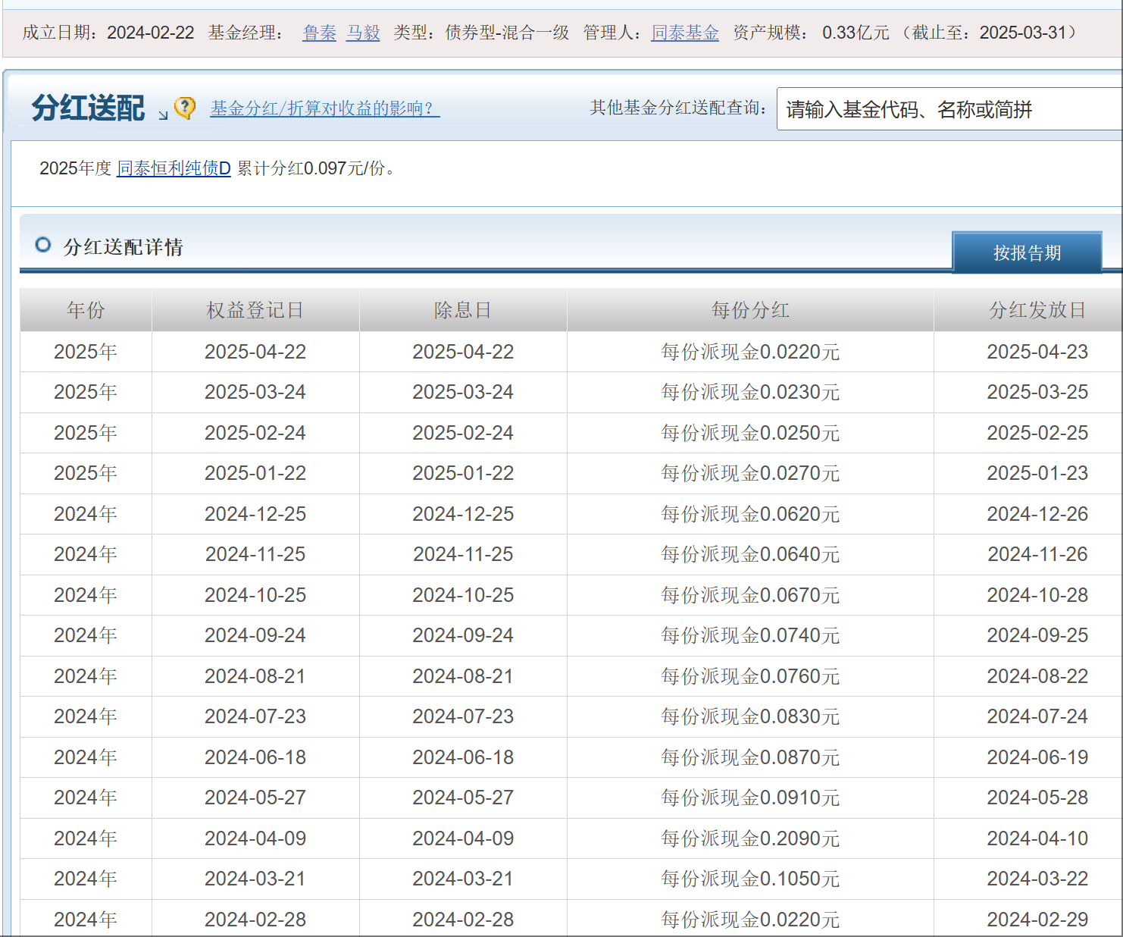Click the 按报告期 button

(x=1027, y=252)
